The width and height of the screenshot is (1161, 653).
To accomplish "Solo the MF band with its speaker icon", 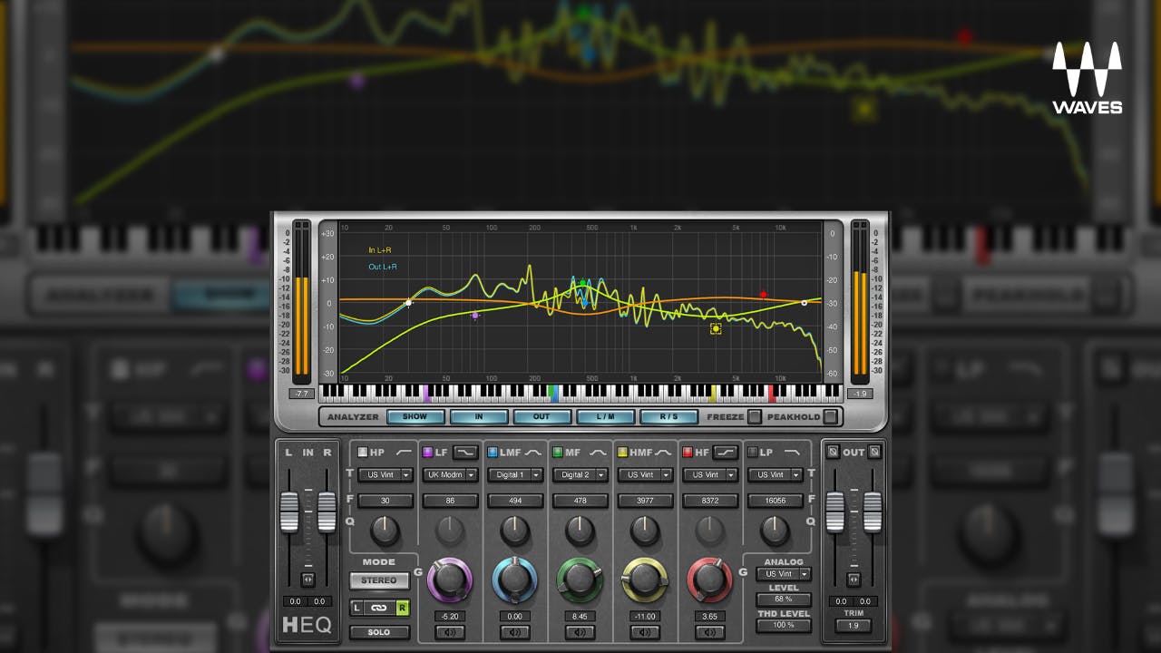I will pyautogui.click(x=580, y=632).
